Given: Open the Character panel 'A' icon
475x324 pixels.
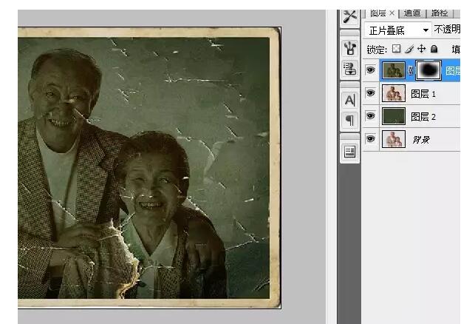Looking at the screenshot, I should 350,100.
